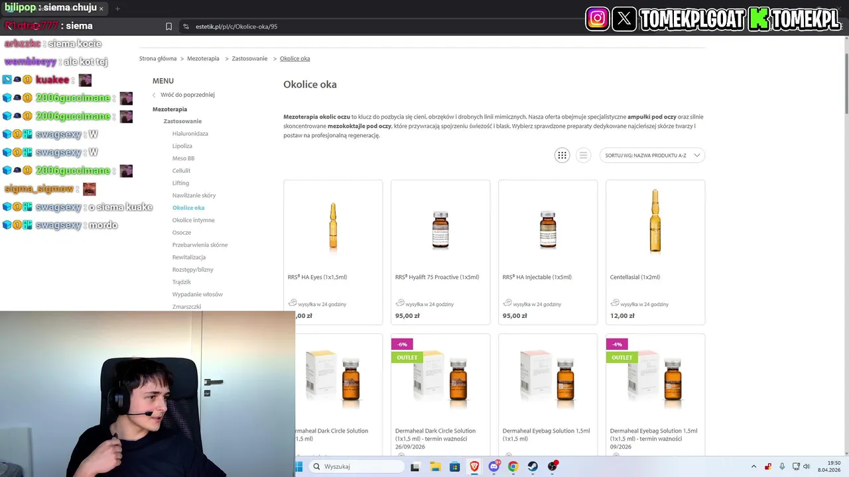Open Microsoft Store from taskbar
Screen dimensions: 849x477
coord(454,466)
